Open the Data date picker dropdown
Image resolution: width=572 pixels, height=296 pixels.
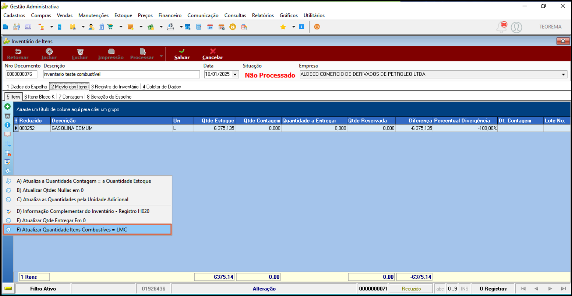tap(235, 75)
